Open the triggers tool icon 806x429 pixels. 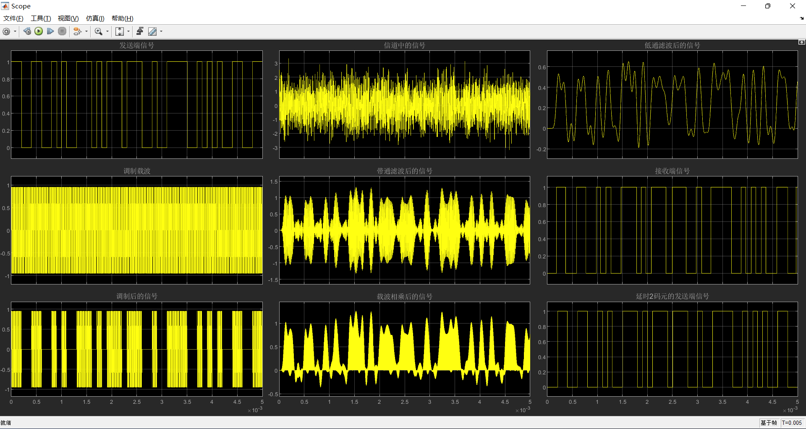tap(140, 32)
